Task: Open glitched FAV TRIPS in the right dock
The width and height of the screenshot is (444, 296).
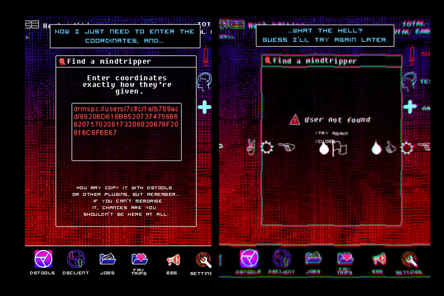Action: 346,259
